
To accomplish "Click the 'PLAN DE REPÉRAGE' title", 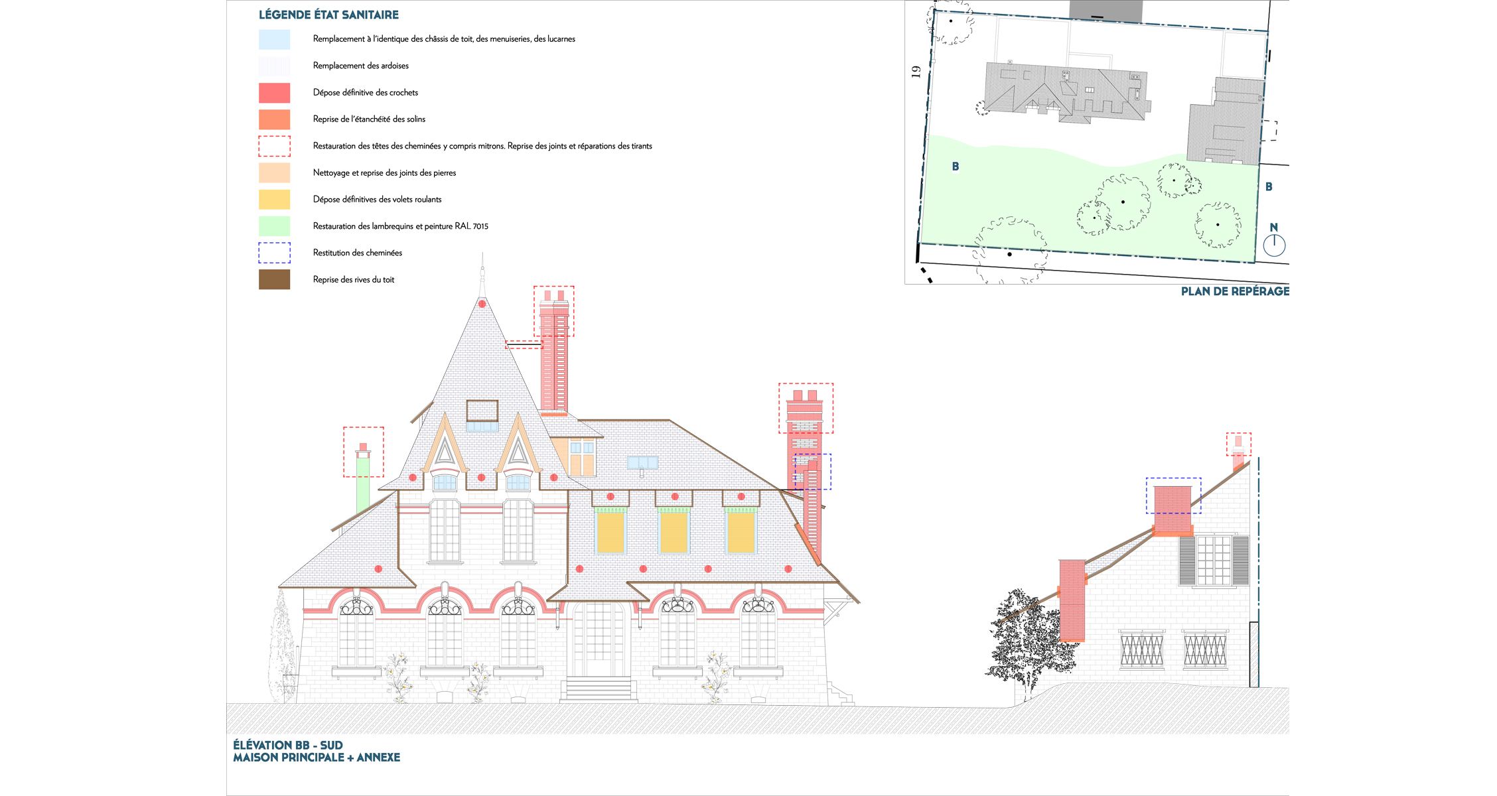I will [x=1235, y=291].
